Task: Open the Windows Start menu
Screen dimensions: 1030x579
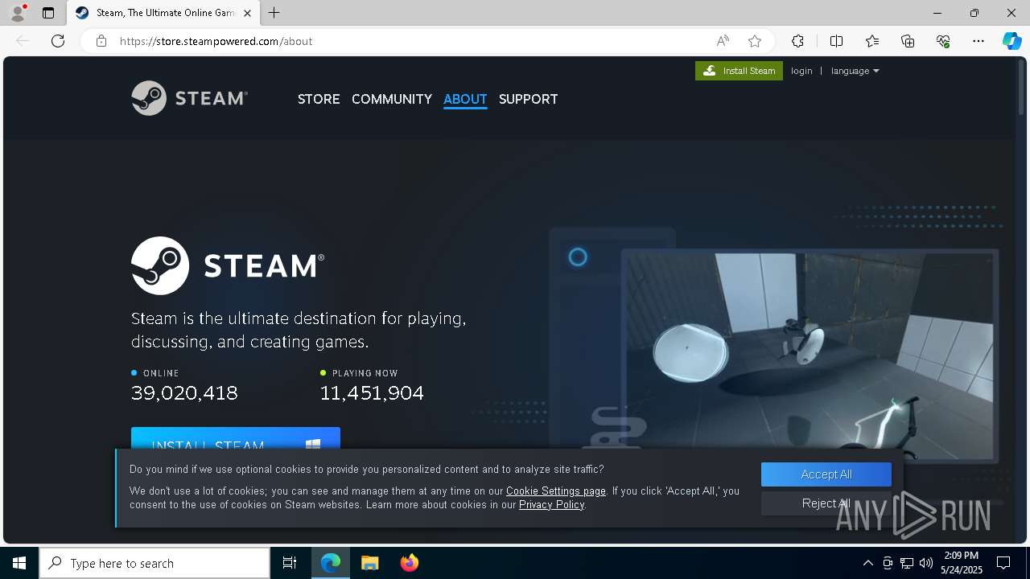Action: coord(19,563)
